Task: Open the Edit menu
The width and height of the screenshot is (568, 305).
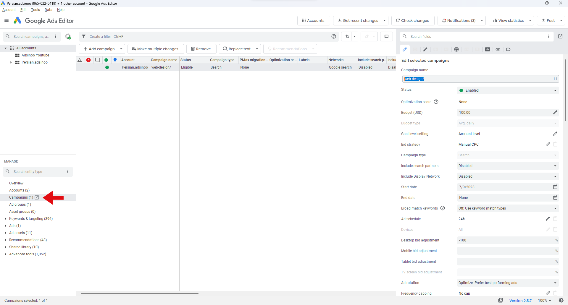Action: [x=23, y=10]
